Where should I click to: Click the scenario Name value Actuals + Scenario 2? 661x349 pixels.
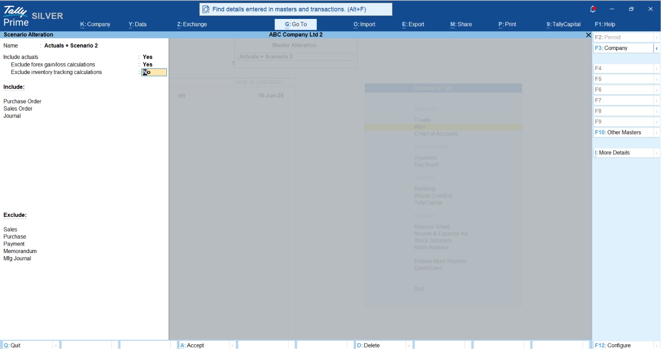pos(71,46)
